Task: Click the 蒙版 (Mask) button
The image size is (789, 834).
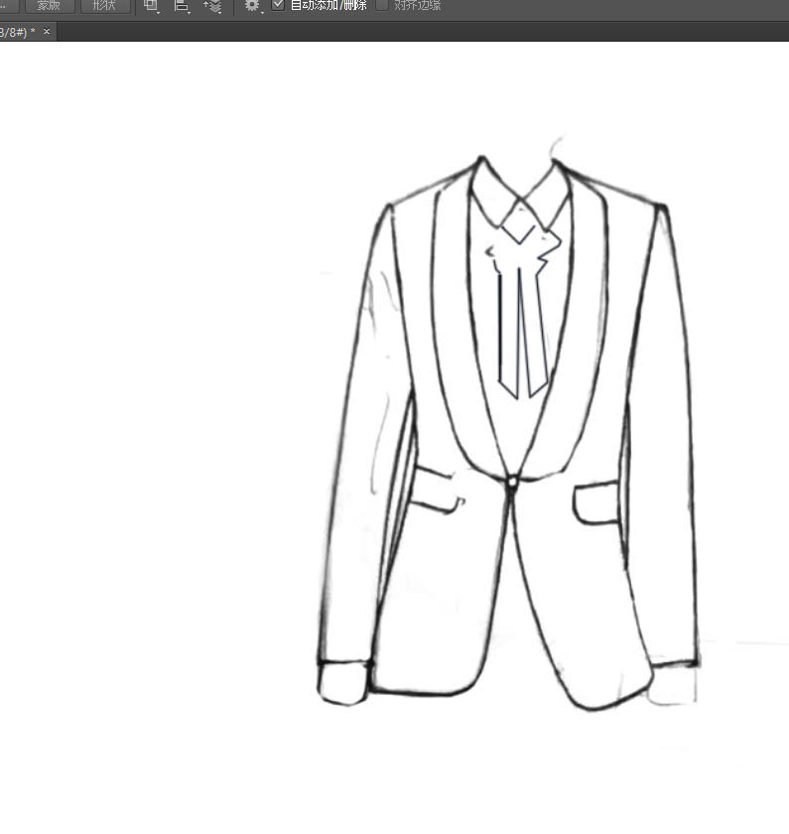Action: click(49, 5)
